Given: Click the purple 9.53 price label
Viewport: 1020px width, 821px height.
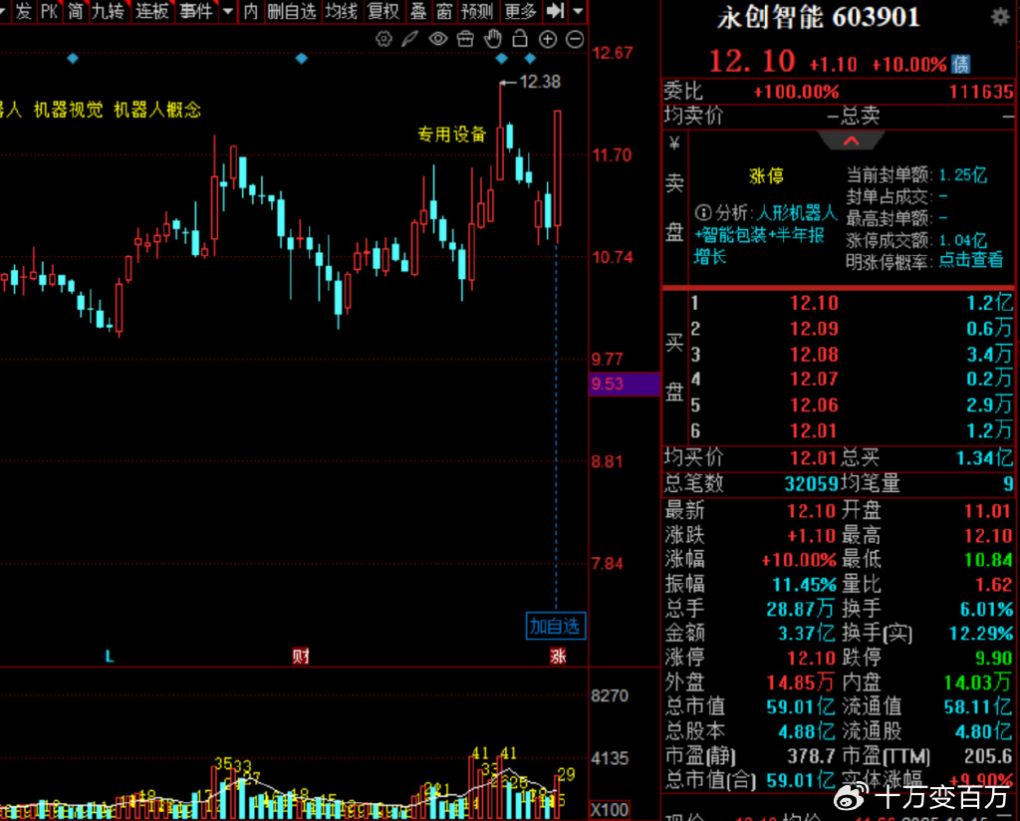Looking at the screenshot, I should pyautogui.click(x=624, y=384).
